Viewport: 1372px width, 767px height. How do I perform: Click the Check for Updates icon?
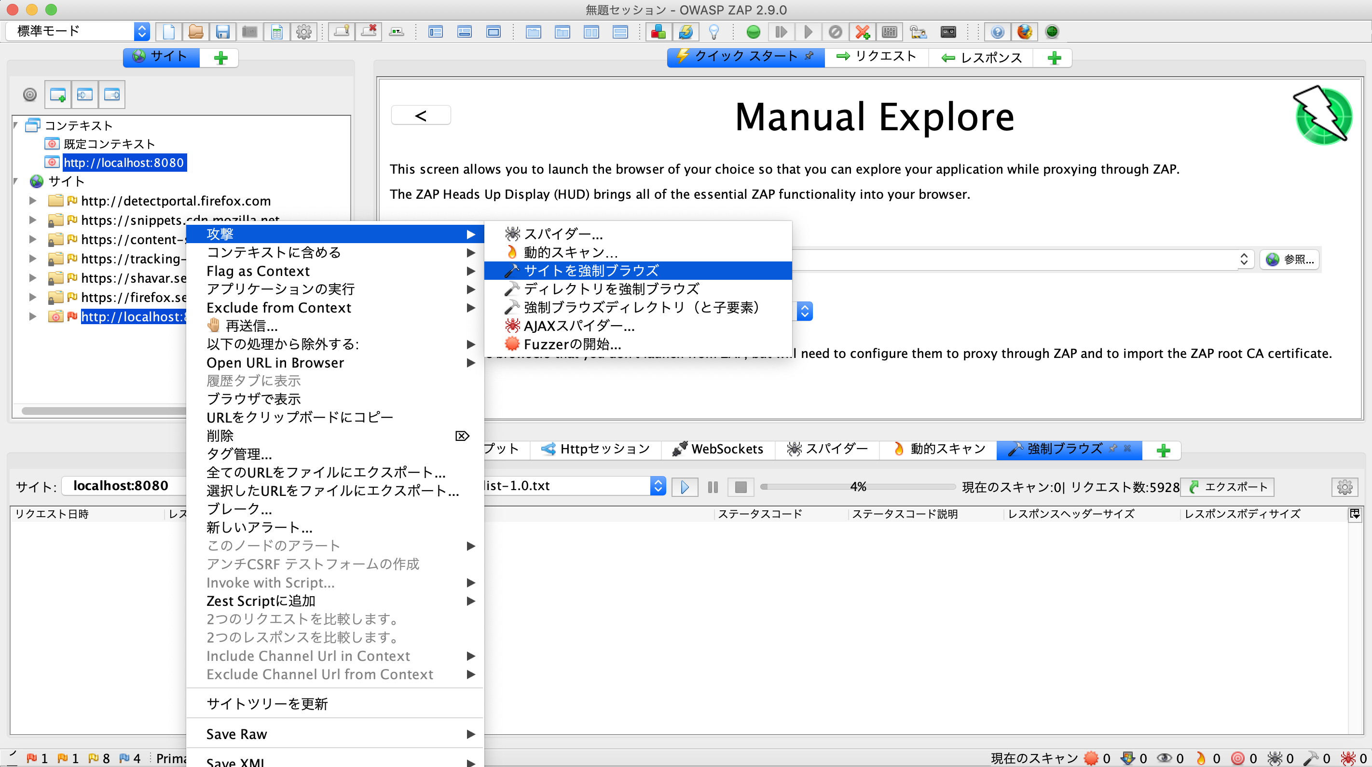686,32
